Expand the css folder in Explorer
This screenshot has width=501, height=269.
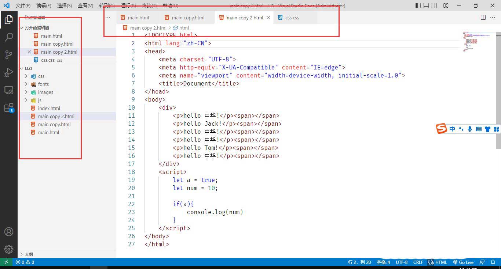pos(25,76)
